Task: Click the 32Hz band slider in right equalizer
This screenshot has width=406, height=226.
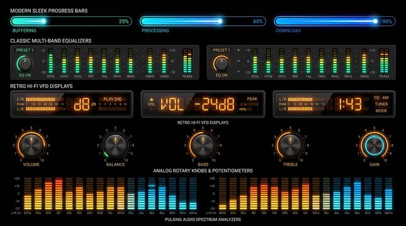Action: pyautogui.click(x=255, y=61)
